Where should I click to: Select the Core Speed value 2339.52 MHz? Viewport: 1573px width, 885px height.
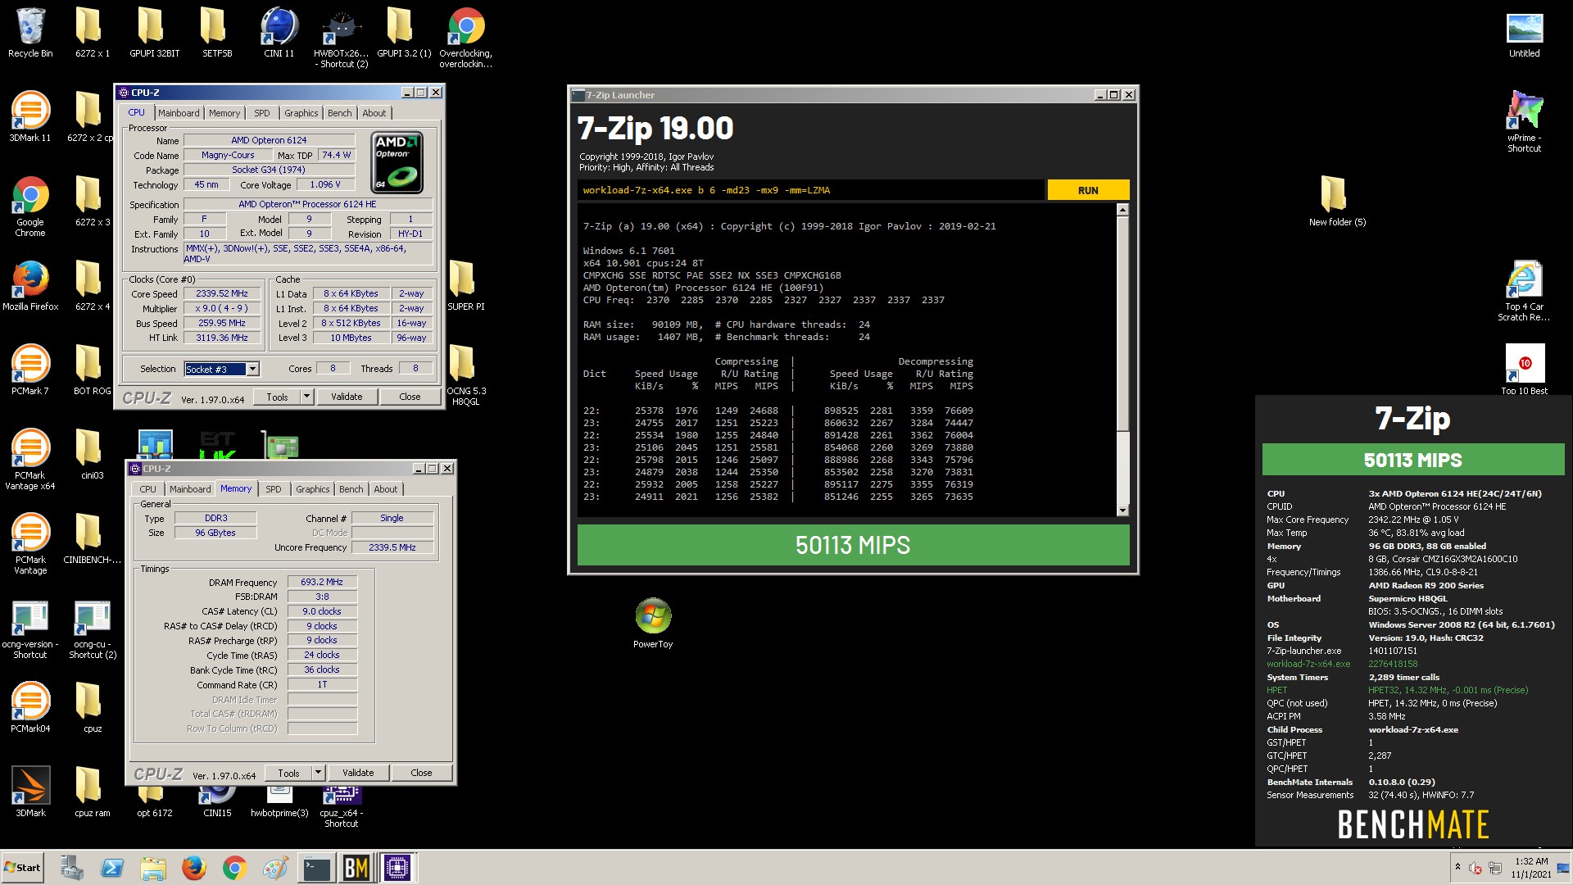pyautogui.click(x=222, y=294)
